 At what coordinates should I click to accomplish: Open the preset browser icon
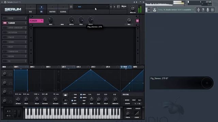pyautogui.click(x=119, y=7)
